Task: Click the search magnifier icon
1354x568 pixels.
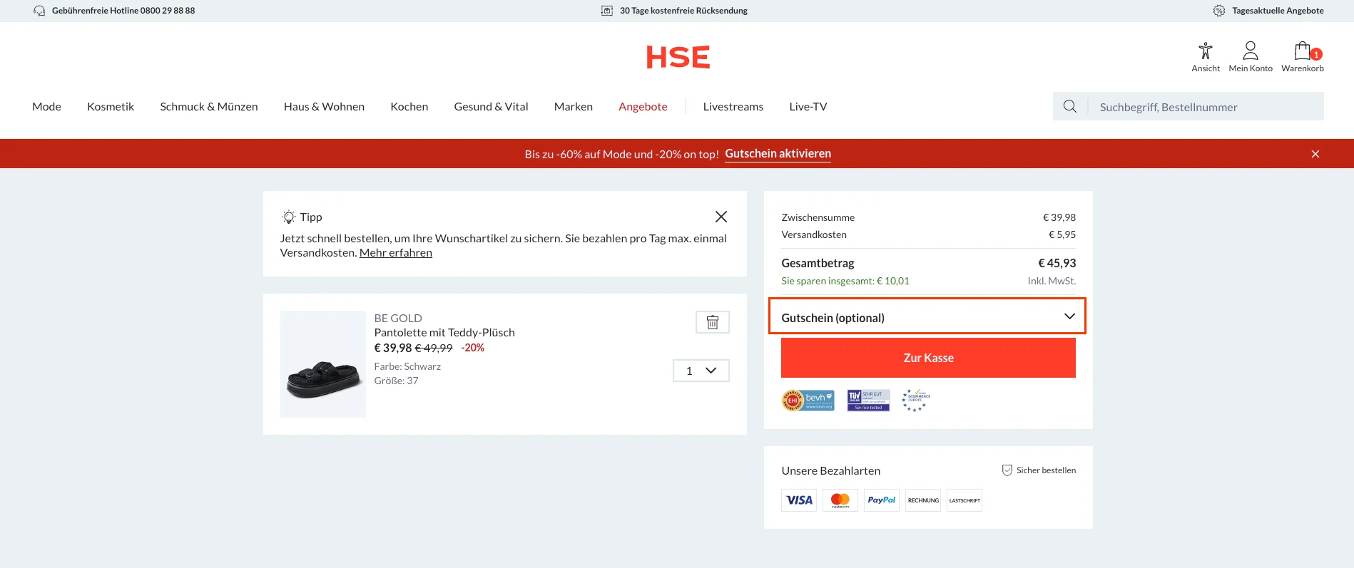Action: tap(1070, 106)
